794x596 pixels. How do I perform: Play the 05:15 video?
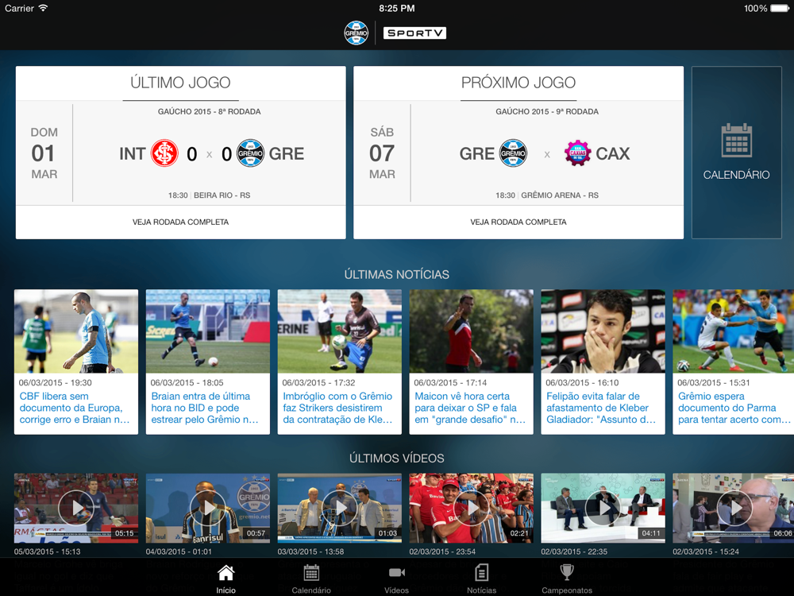click(x=76, y=508)
